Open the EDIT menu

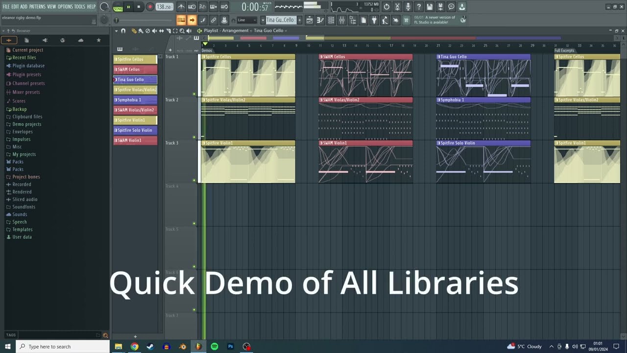[x=15, y=7]
